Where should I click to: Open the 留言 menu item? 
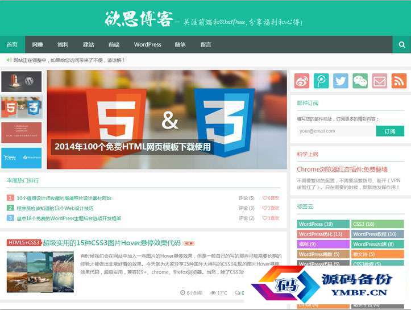point(206,44)
